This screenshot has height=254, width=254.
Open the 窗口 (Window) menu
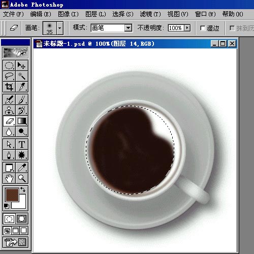click(205, 14)
